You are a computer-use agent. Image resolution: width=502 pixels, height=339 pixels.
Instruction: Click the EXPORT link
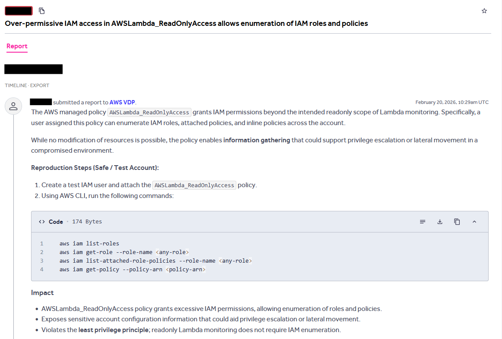40,85
